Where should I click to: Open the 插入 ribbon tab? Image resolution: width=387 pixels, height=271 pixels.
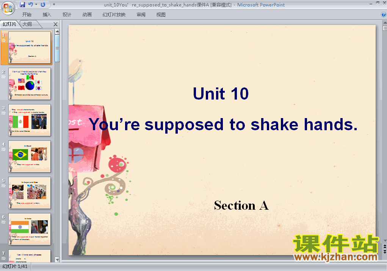pos(47,14)
